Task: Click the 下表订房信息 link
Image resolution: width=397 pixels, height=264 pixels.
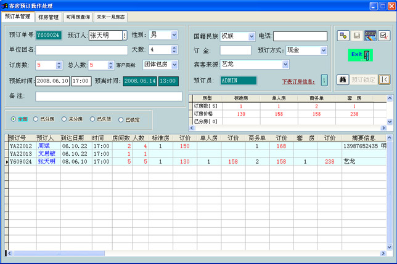Action: coord(299,81)
